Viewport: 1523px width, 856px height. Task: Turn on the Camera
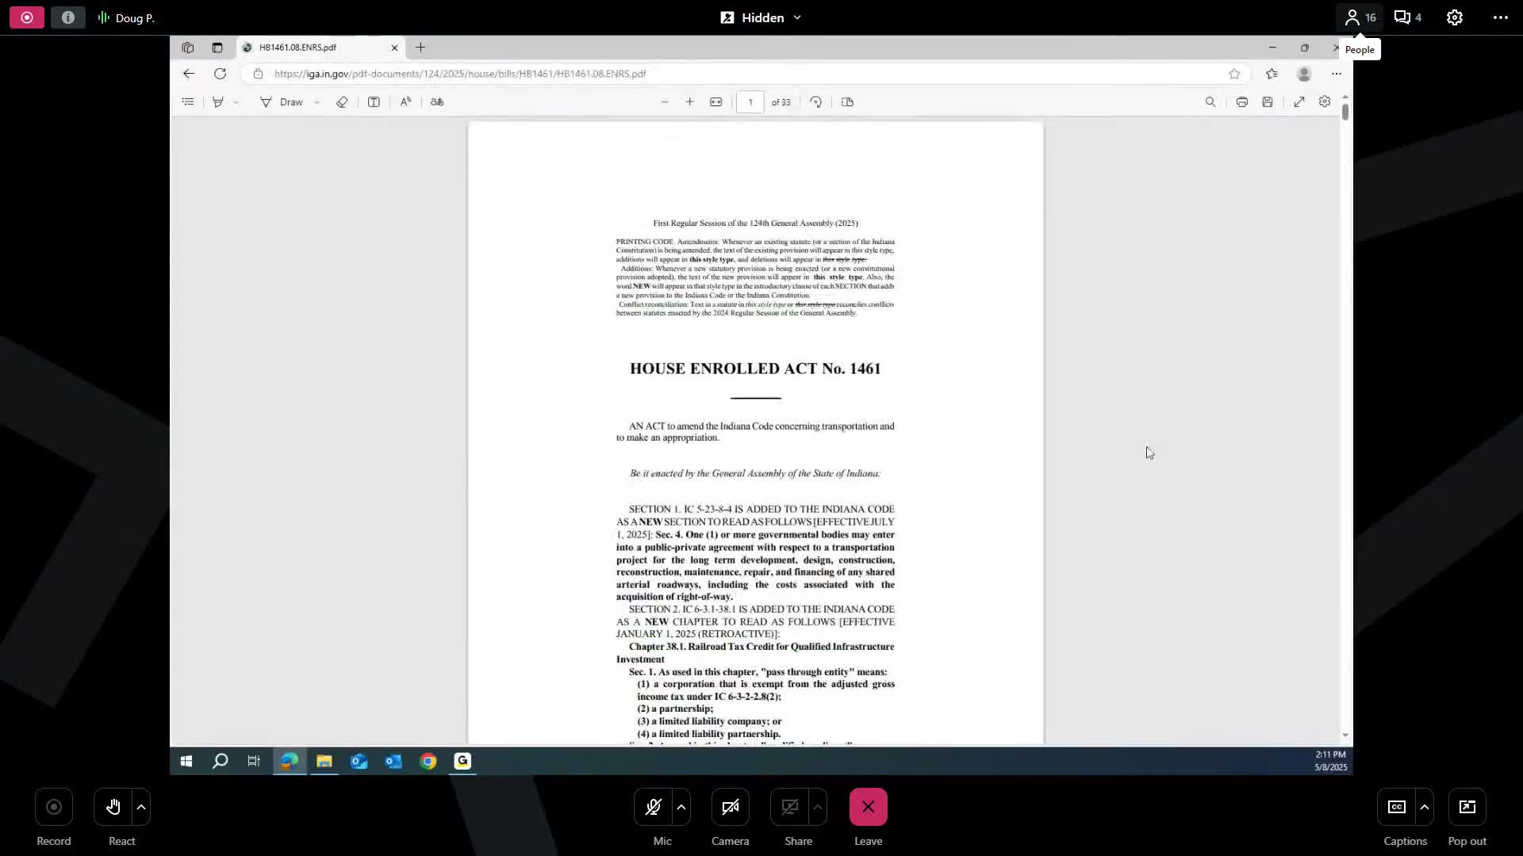730,807
